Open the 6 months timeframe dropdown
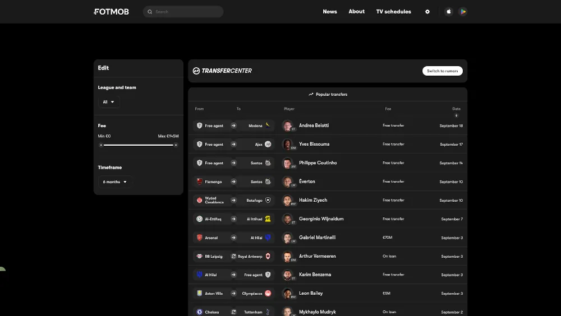The image size is (561, 316). (x=115, y=182)
